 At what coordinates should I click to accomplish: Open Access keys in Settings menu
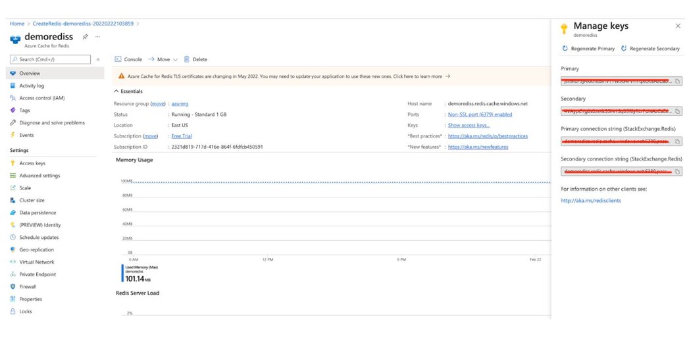32,163
